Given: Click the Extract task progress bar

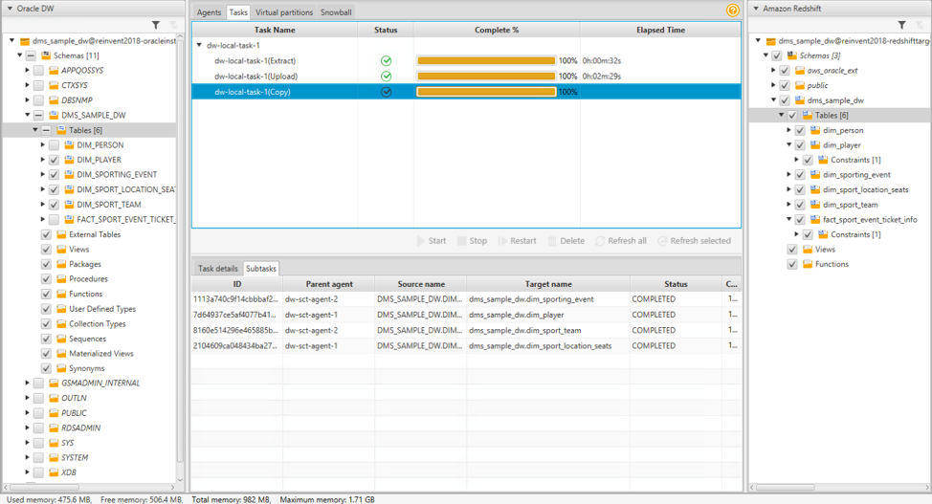Looking at the screenshot, I should coord(486,60).
